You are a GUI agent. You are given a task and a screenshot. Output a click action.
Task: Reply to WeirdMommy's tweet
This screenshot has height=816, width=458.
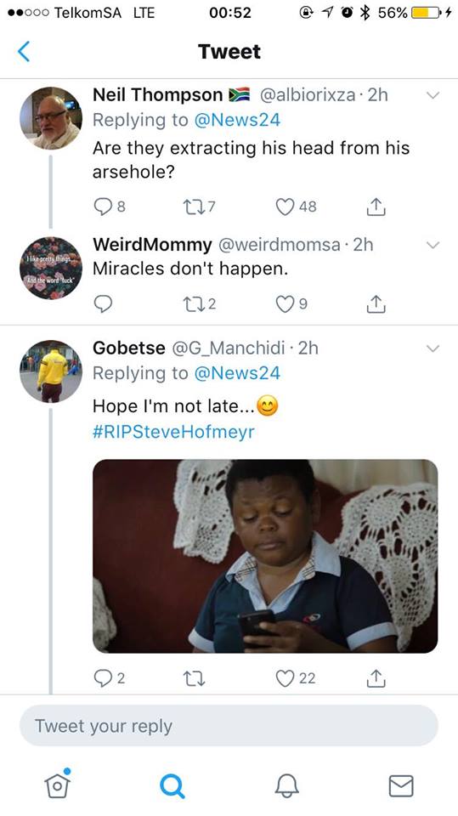pyautogui.click(x=103, y=303)
